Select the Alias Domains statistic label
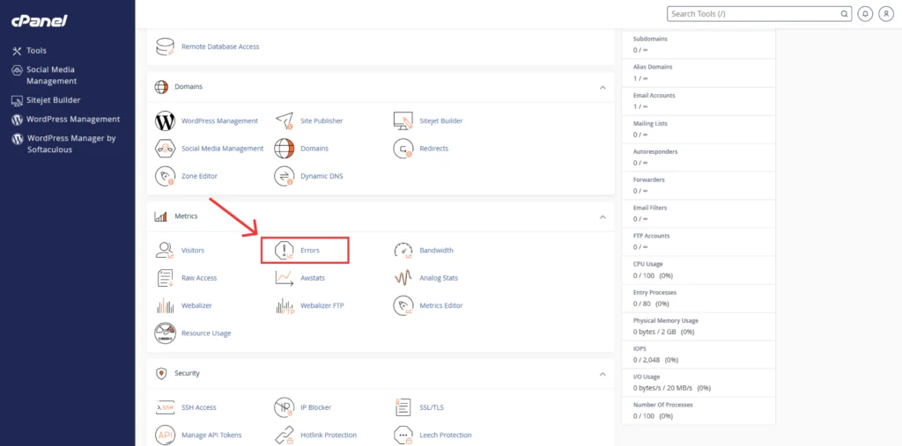The image size is (902, 446). click(653, 67)
